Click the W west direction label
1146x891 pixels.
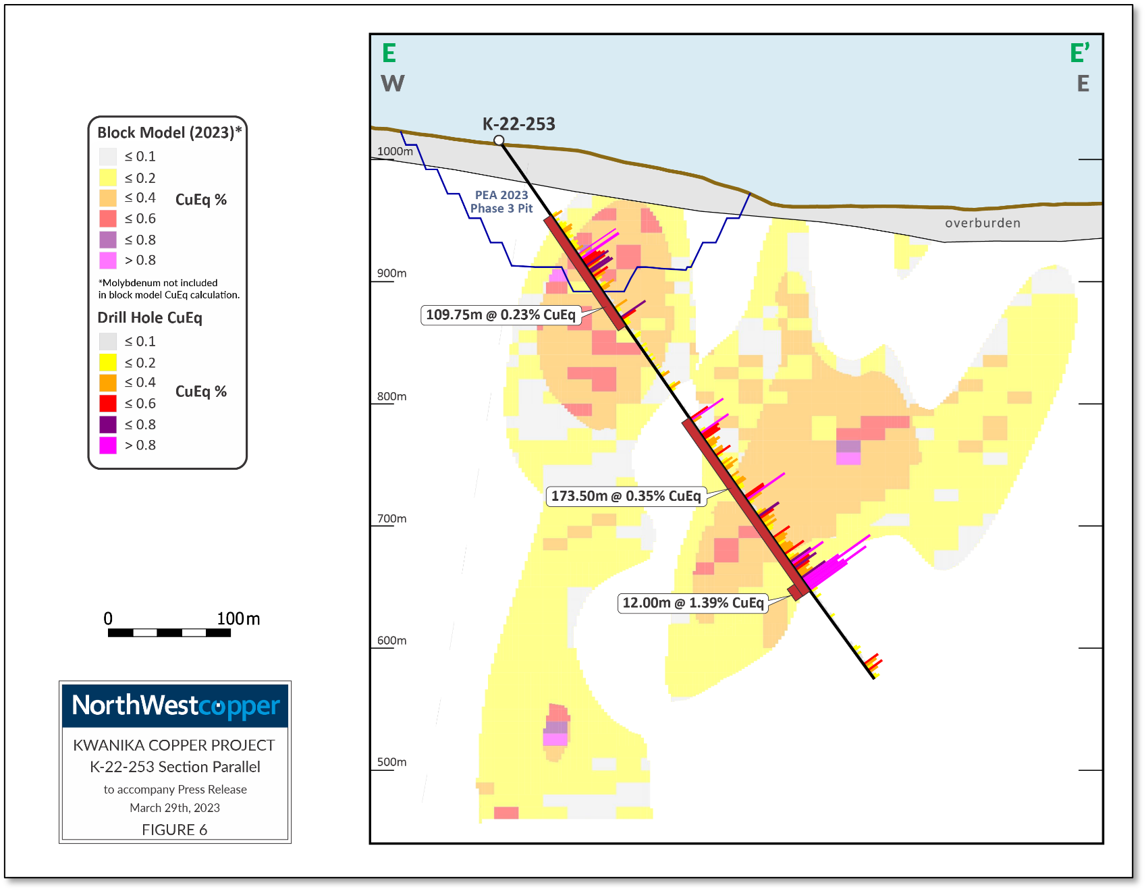coord(393,84)
